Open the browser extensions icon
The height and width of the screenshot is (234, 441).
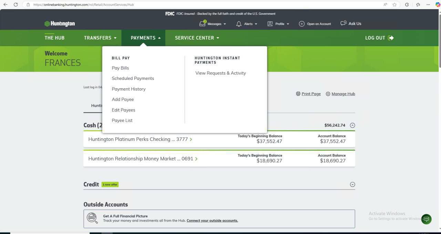[407, 4]
